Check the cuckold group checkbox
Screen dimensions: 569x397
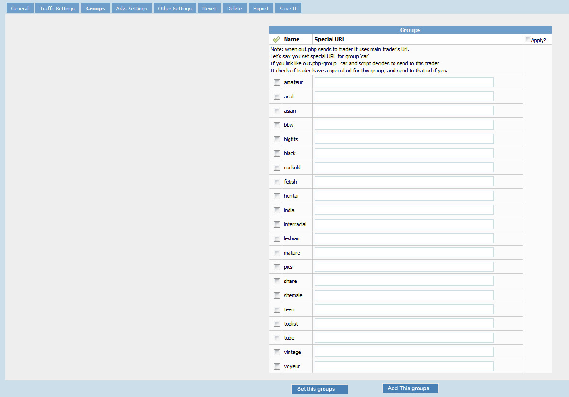pyautogui.click(x=277, y=168)
